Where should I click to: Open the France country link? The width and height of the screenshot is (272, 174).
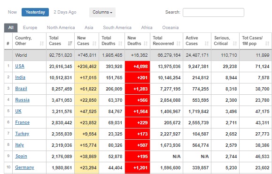point(22,122)
